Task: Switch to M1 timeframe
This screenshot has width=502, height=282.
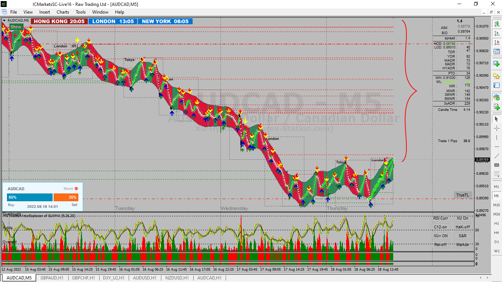Action: coord(496,187)
